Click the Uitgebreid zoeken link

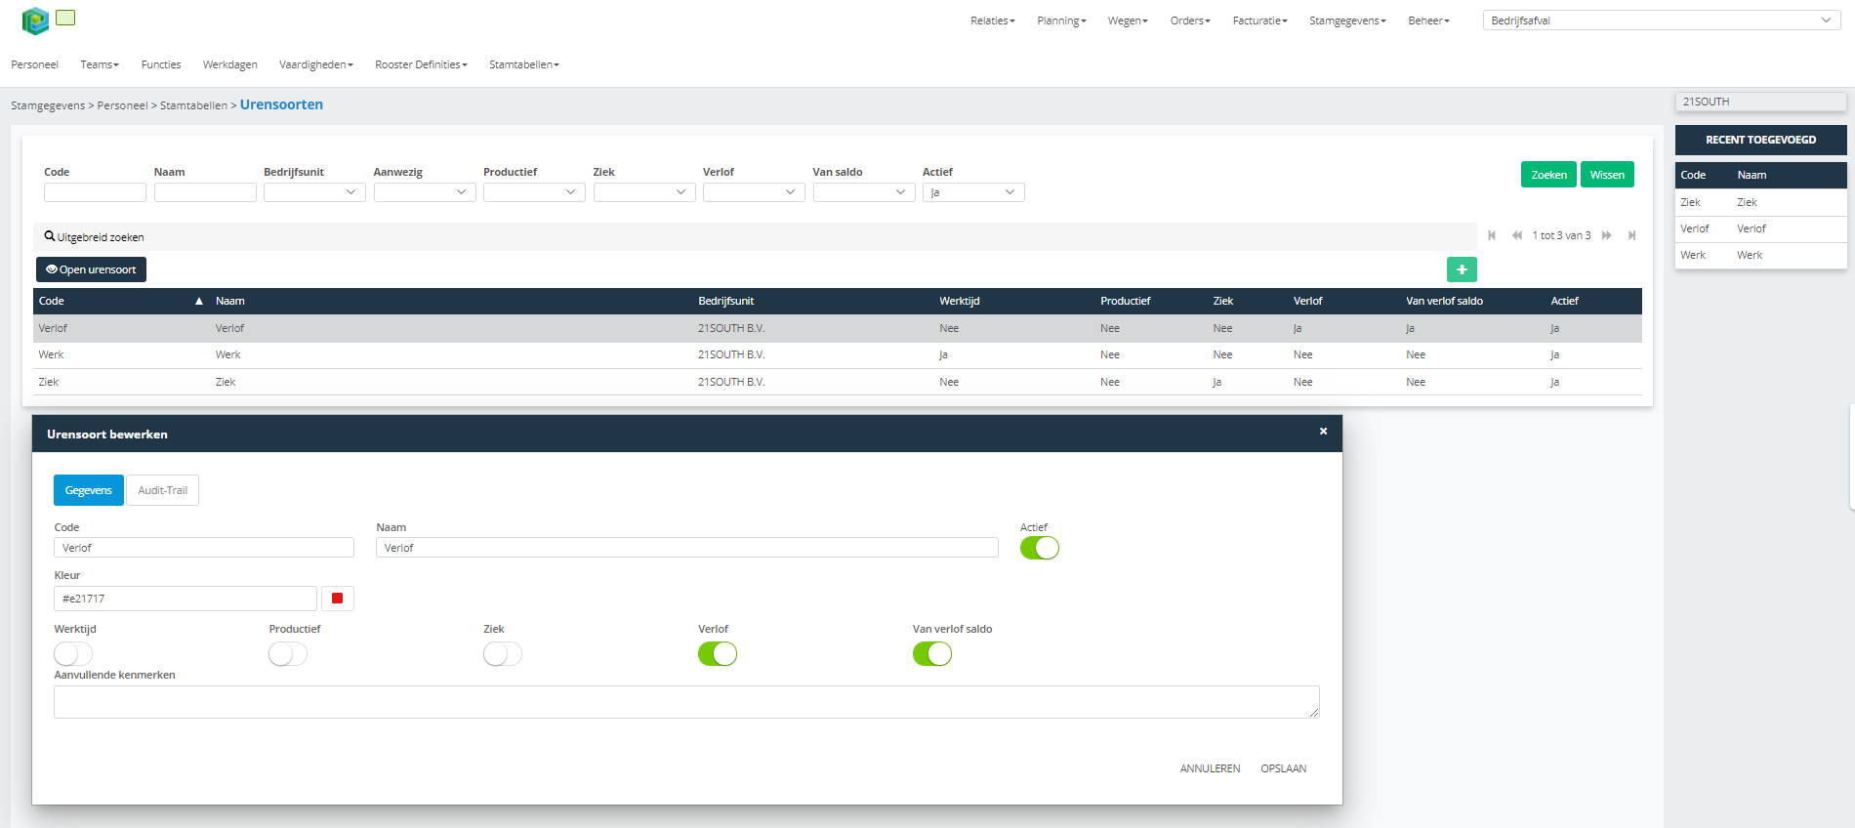(101, 237)
